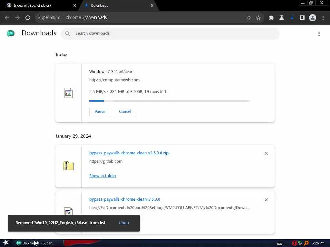
Task: Undo removal of Win10_22H2_English_x64.iso
Action: click(x=124, y=223)
